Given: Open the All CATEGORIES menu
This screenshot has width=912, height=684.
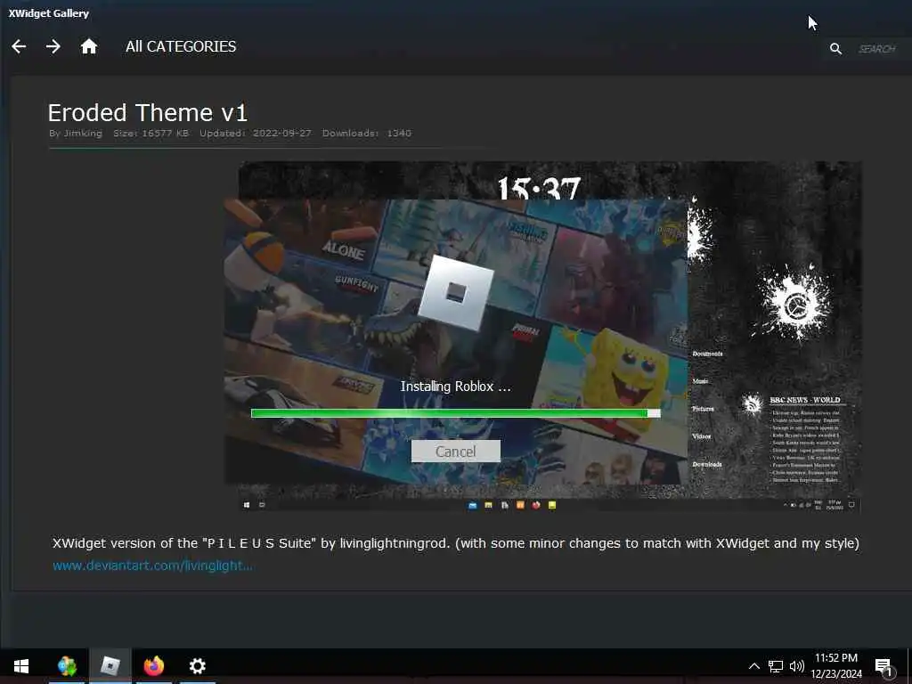Looking at the screenshot, I should [181, 46].
